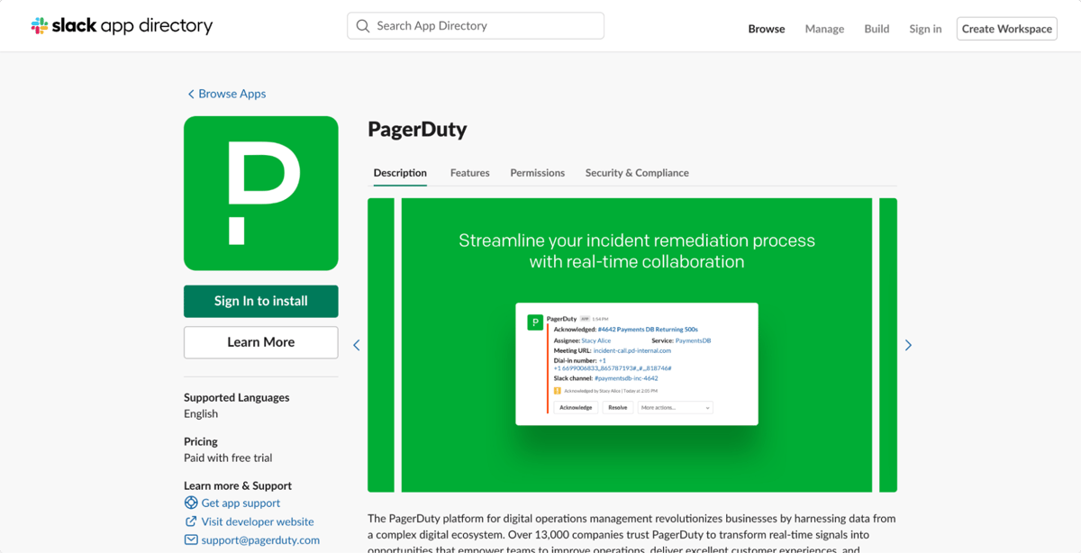The width and height of the screenshot is (1081, 553).
Task: Click the Create Workspace button
Action: tap(1007, 29)
